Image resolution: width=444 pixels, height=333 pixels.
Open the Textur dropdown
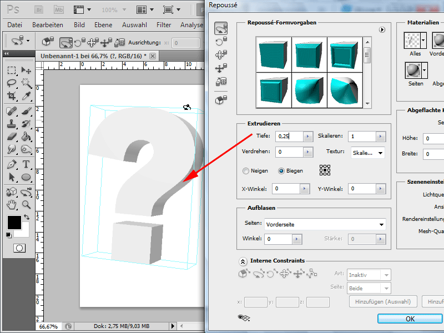point(367,153)
